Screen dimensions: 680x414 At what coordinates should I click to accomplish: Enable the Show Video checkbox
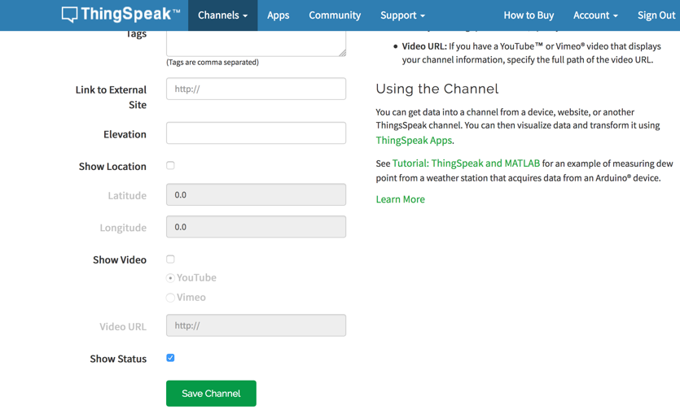click(x=170, y=259)
